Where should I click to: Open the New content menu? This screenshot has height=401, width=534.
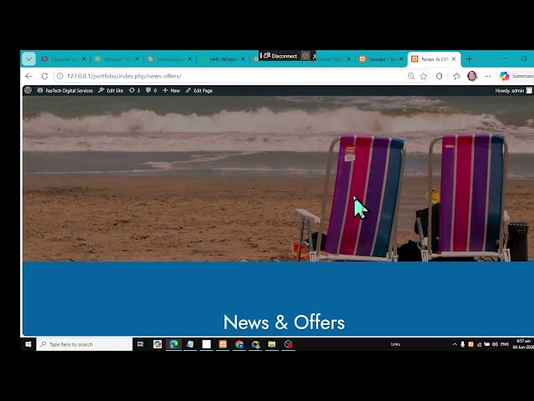tap(171, 90)
